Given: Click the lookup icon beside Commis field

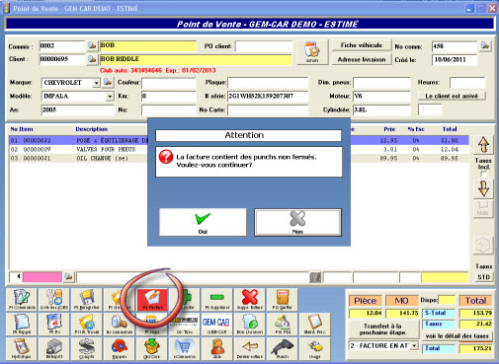Looking at the screenshot, I should (92, 45).
